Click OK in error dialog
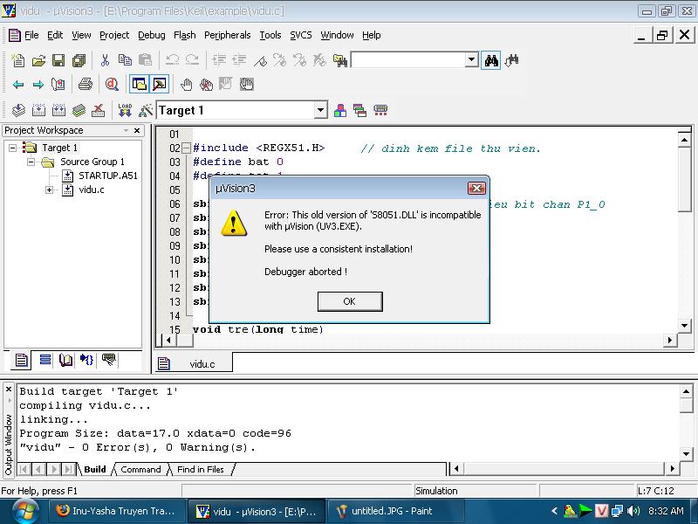The image size is (698, 524). coord(350,301)
